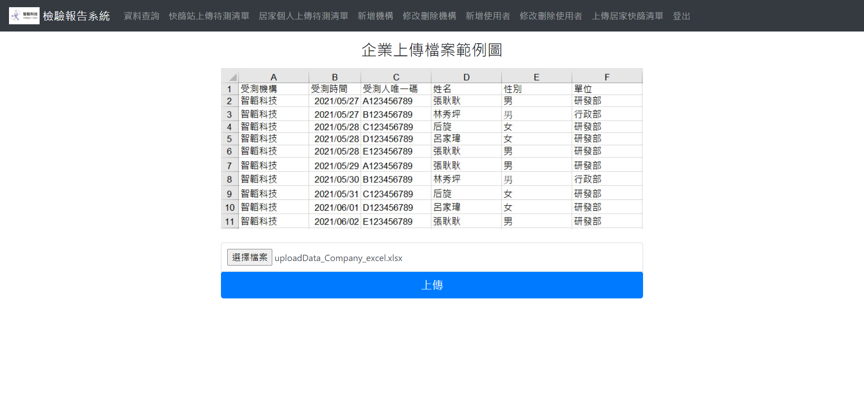Image resolution: width=864 pixels, height=406 pixels.
Task: Open 檢驗報告系統 home brand link
Action: 76,16
